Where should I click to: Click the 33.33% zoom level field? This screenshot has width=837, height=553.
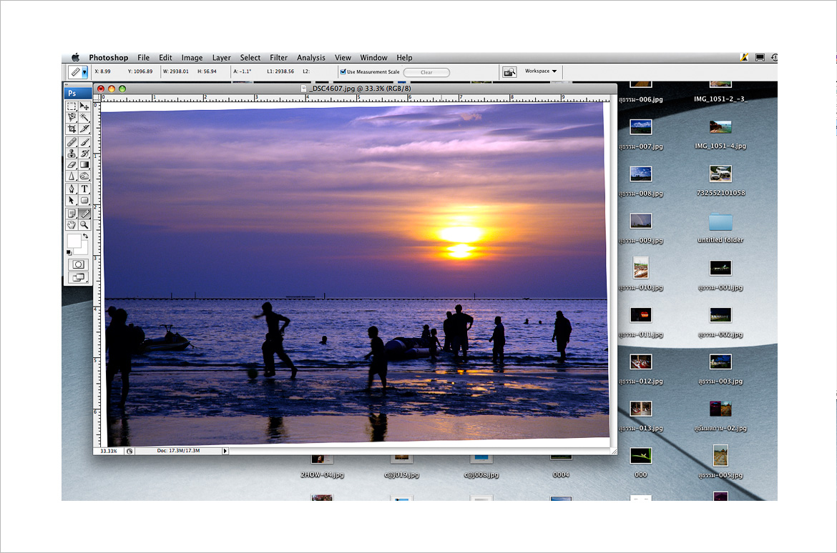(109, 452)
